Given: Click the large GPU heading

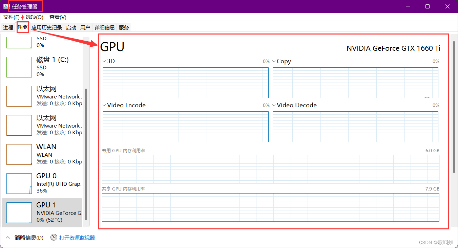Looking at the screenshot, I should 112,47.
